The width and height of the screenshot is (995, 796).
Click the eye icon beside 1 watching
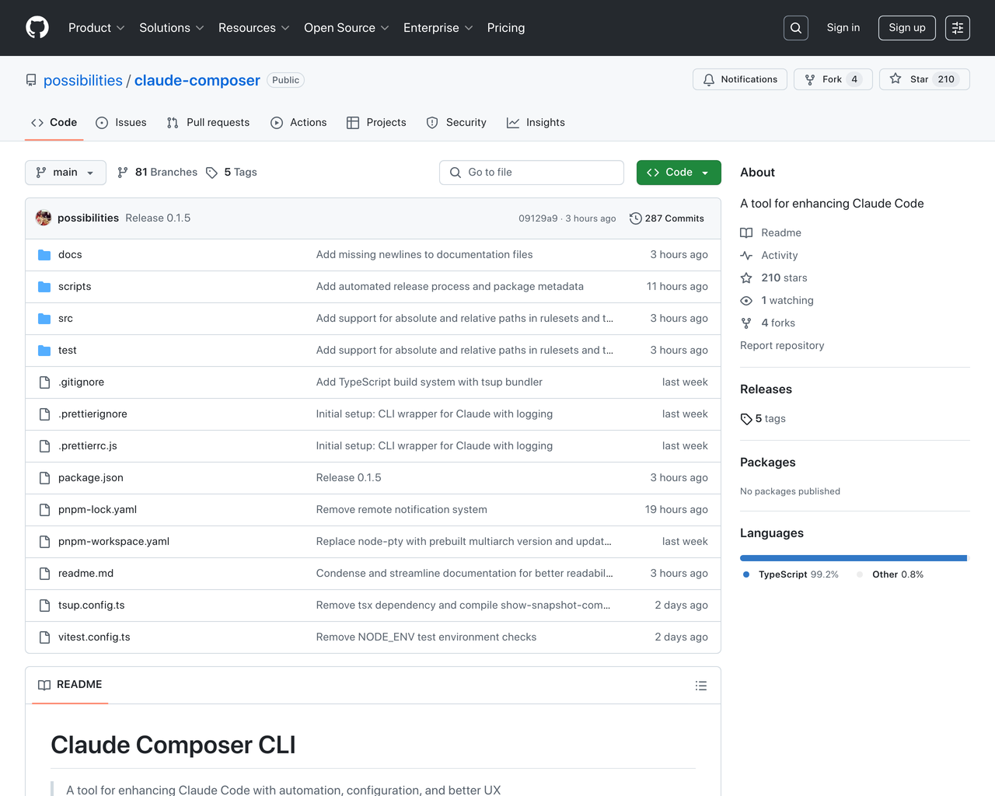pyautogui.click(x=746, y=301)
